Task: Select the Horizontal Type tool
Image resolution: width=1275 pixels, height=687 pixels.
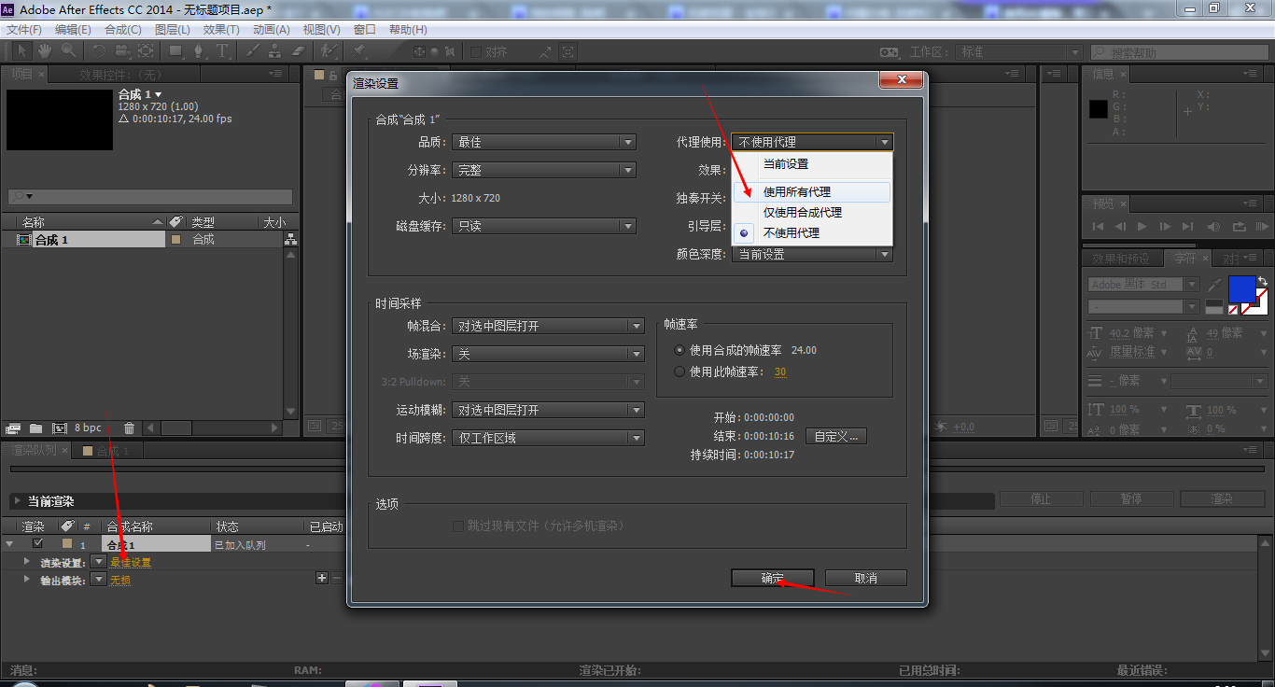Action: [x=223, y=51]
